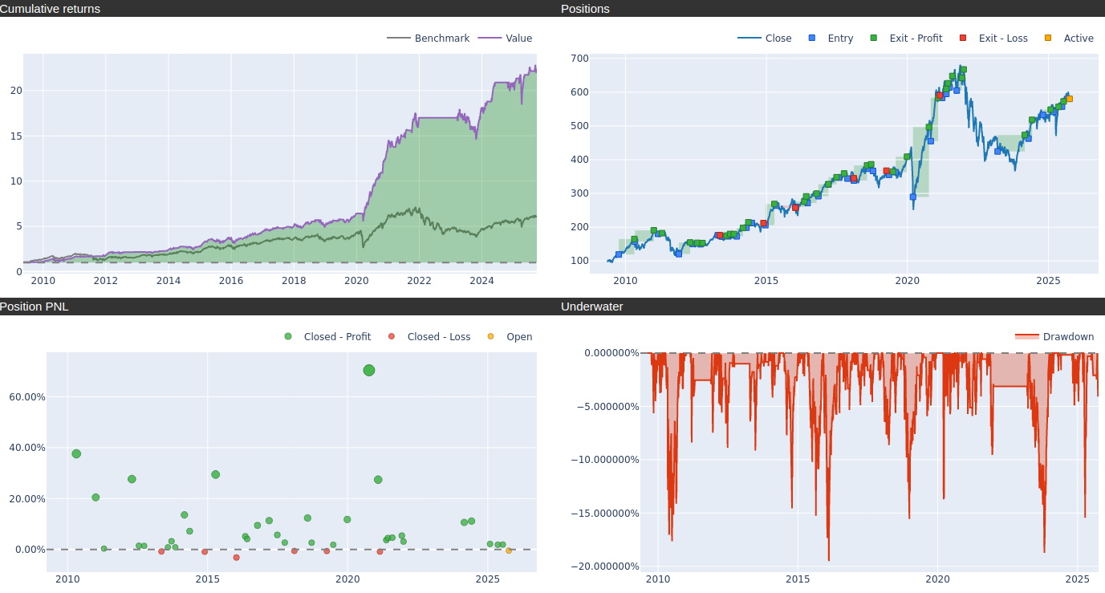Click the 2010 profit bubble near 40%
The width and height of the screenshot is (1105, 593).
pos(76,453)
